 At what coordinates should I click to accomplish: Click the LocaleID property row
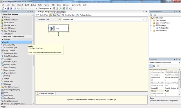tap(165, 88)
